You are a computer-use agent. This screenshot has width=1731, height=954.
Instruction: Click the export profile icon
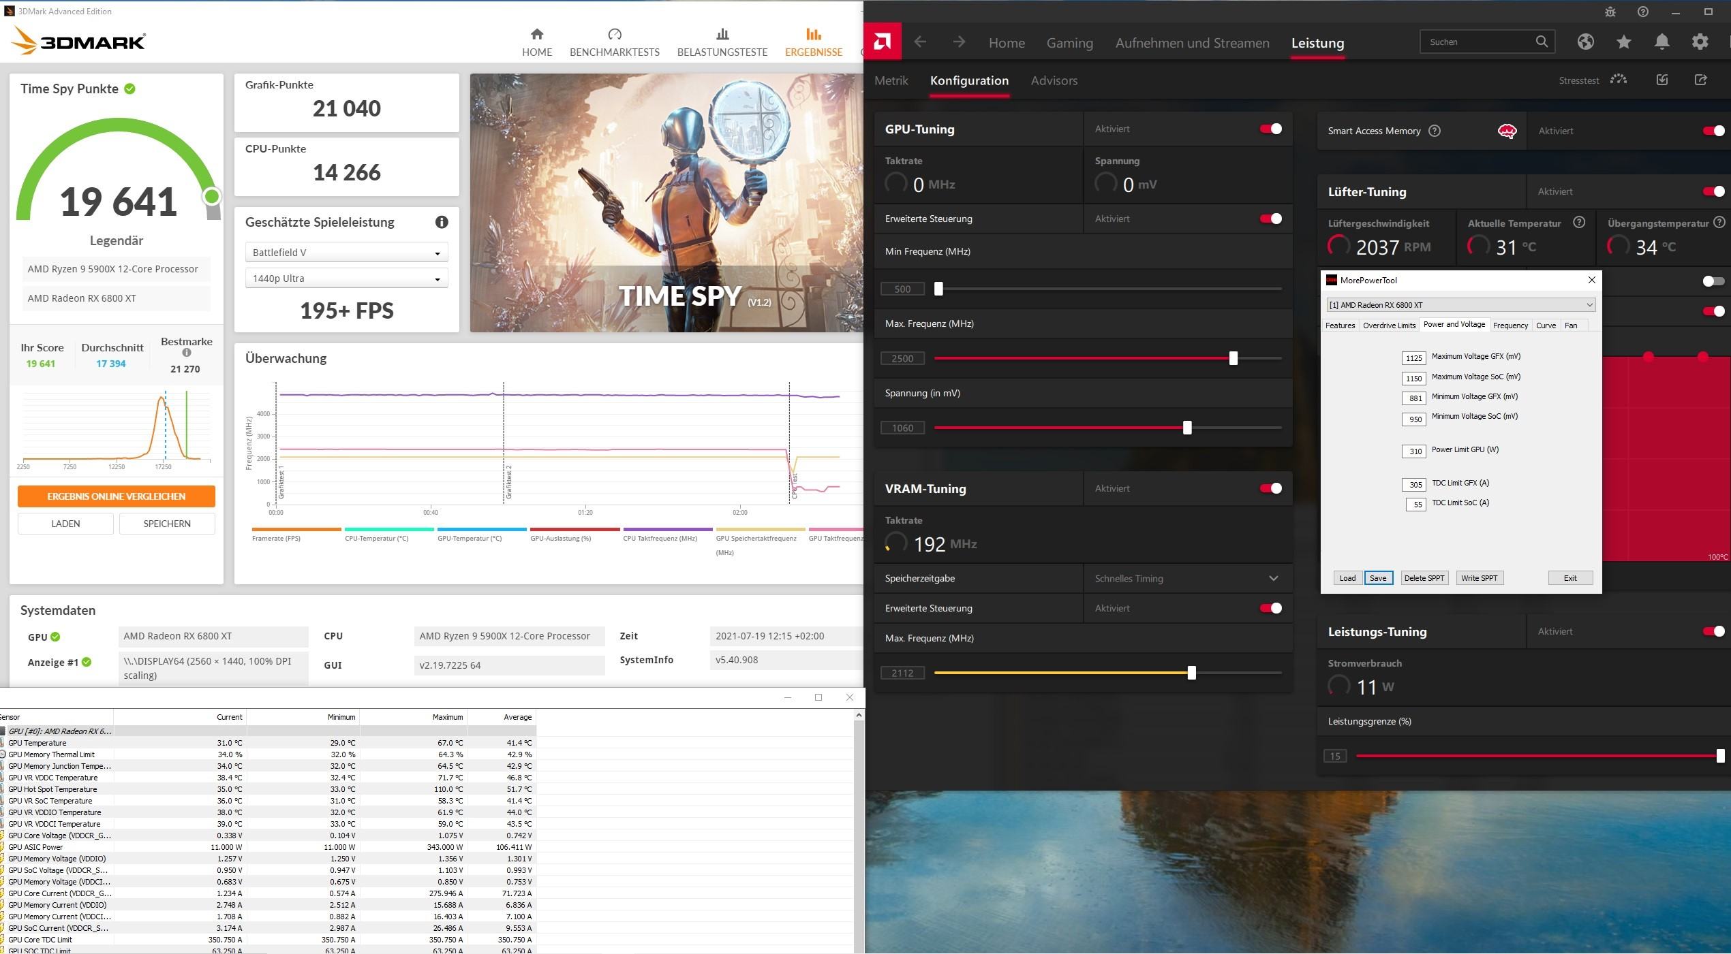tap(1700, 80)
